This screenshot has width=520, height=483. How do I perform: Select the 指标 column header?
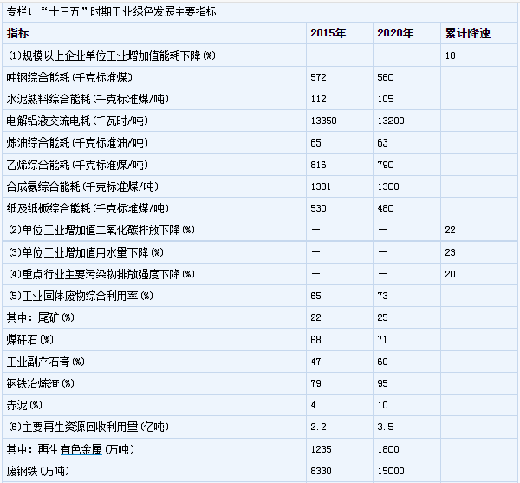[x=18, y=34]
